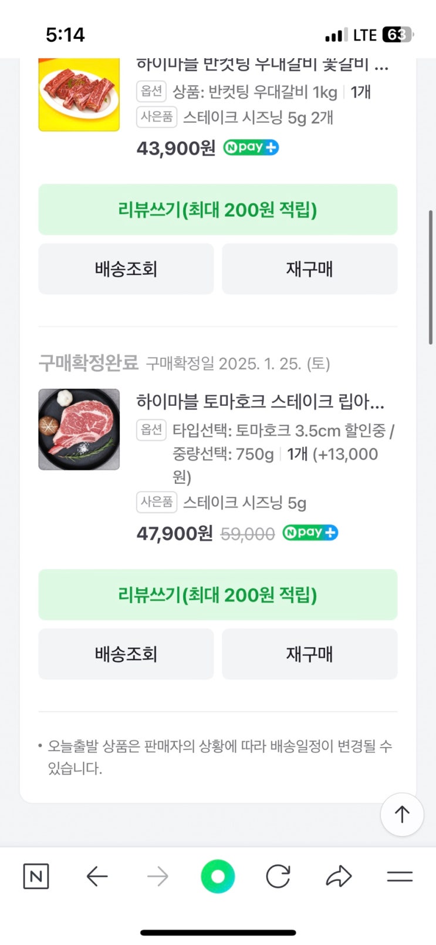Open the browser hamburger menu
The height and width of the screenshot is (945, 436).
pos(400,877)
